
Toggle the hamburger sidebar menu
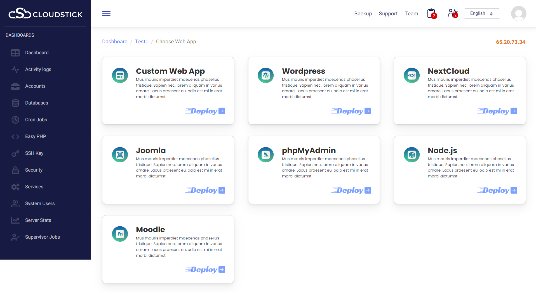[106, 14]
